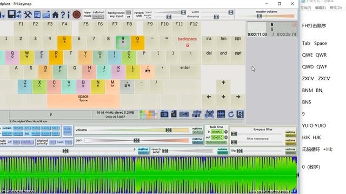Click the reverb room size slider handle

169,17
